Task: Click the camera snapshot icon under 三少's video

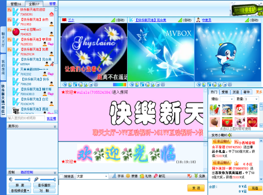Action: tap(91, 84)
